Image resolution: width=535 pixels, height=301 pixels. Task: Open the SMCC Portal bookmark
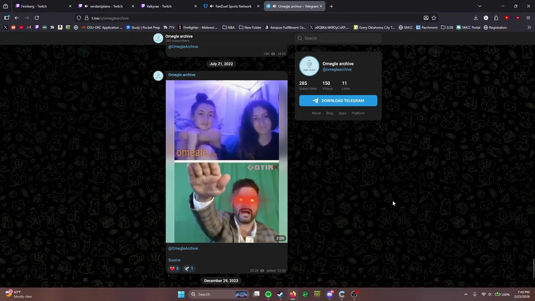pyautogui.click(x=468, y=28)
